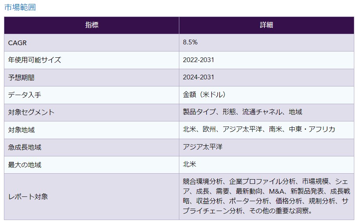359x222 pixels.
Task: Click the 急成長地域 label
Action: pyautogui.click(x=24, y=147)
